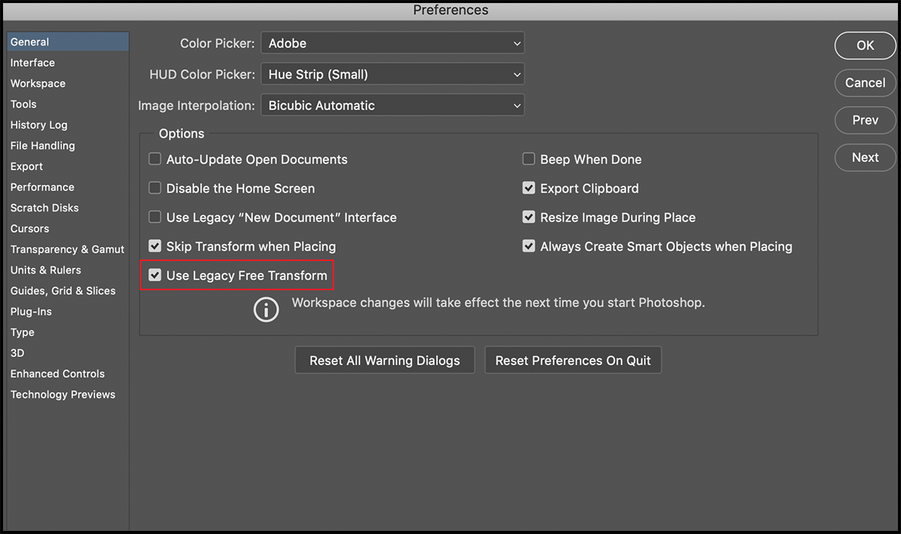The width and height of the screenshot is (901, 534).
Task: Go to Units & Rulers preferences
Action: tap(46, 270)
